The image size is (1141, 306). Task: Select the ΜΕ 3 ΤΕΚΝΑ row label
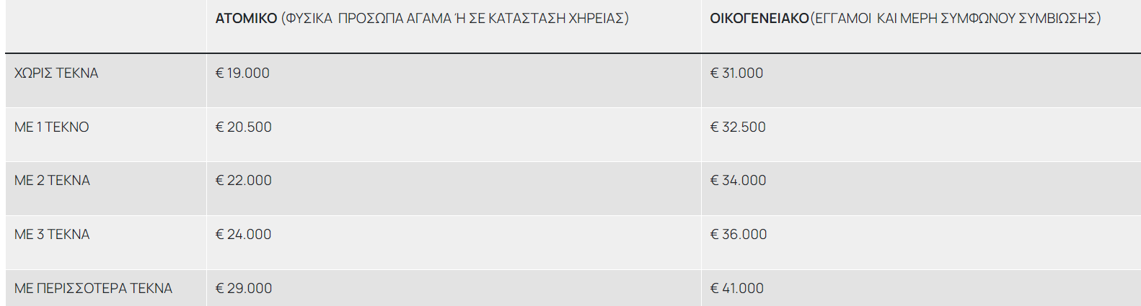[x=52, y=235]
